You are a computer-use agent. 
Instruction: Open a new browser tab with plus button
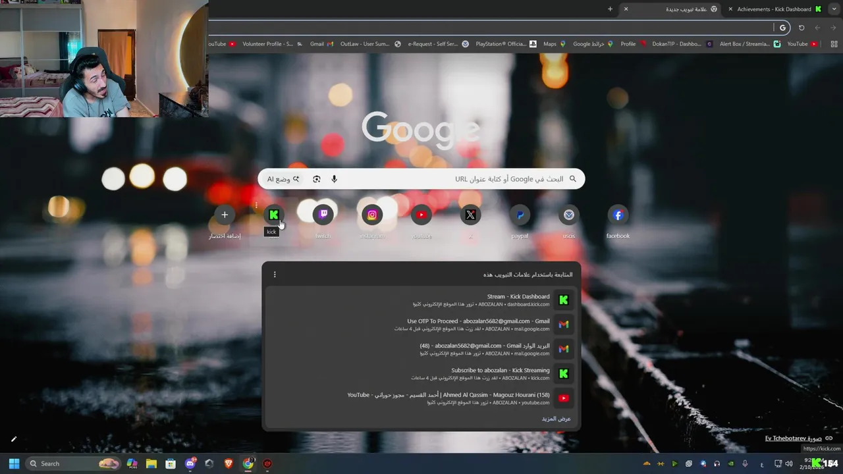point(610,9)
